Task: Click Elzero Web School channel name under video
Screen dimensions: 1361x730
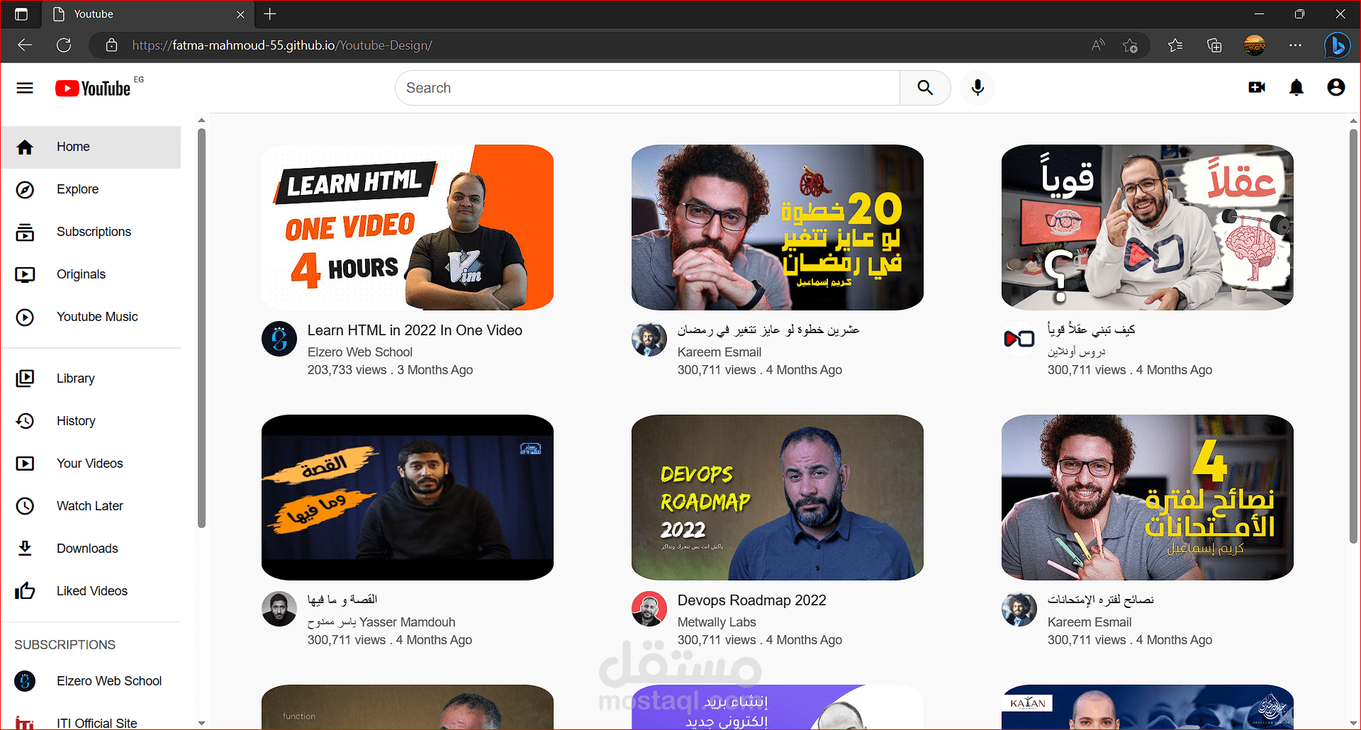Action: pyautogui.click(x=359, y=352)
